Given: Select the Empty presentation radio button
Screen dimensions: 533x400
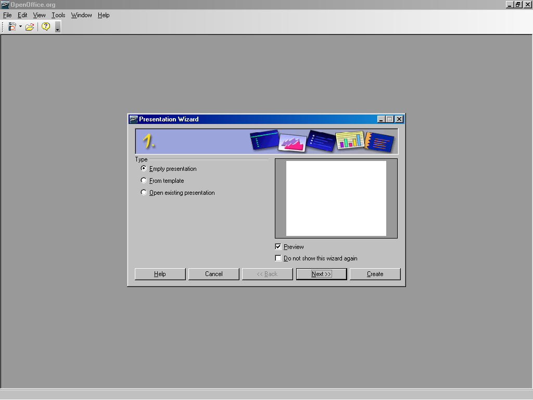Looking at the screenshot, I should coord(144,169).
